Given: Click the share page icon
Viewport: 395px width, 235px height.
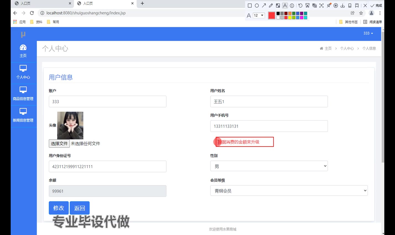Looking at the screenshot, I should (x=353, y=13).
